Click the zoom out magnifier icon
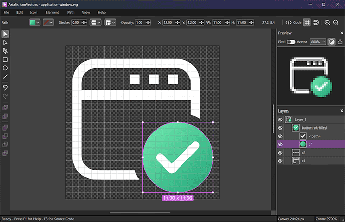The width and height of the screenshot is (345, 222). [x=336, y=23]
